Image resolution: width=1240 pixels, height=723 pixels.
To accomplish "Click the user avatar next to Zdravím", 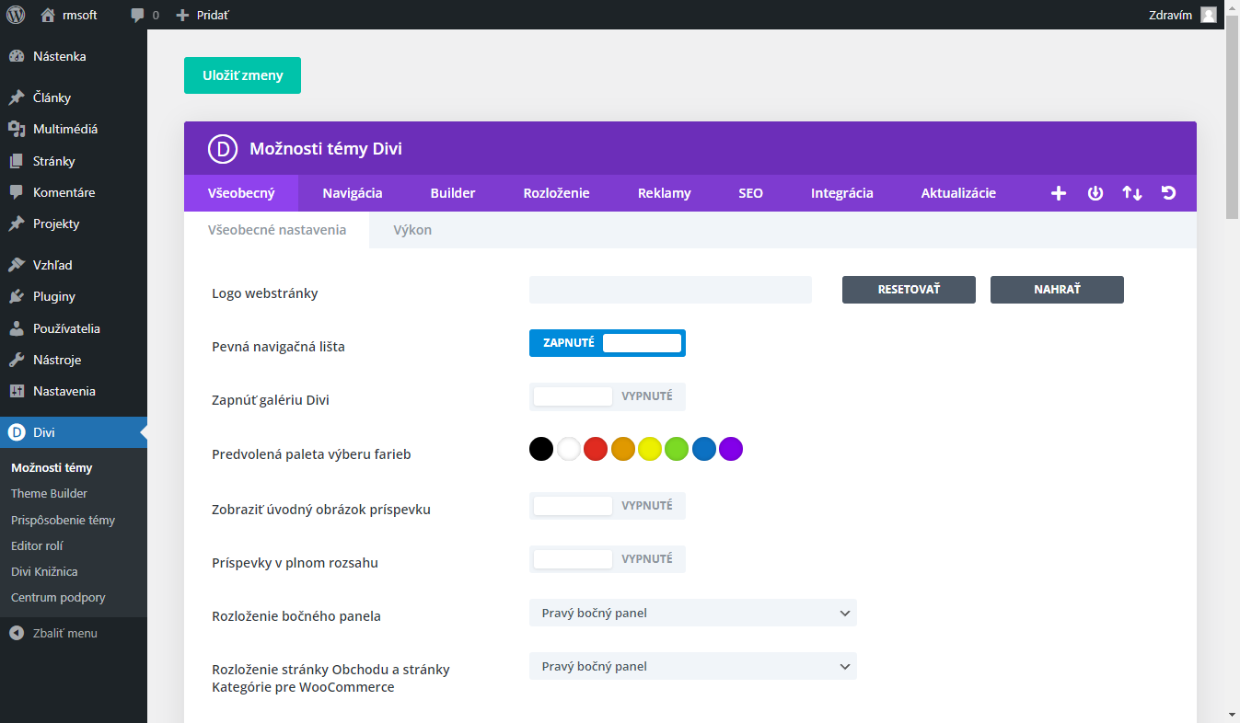I will pos(1209,15).
